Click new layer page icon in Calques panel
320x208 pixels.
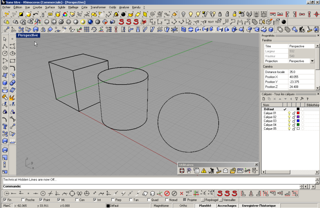click(x=264, y=99)
